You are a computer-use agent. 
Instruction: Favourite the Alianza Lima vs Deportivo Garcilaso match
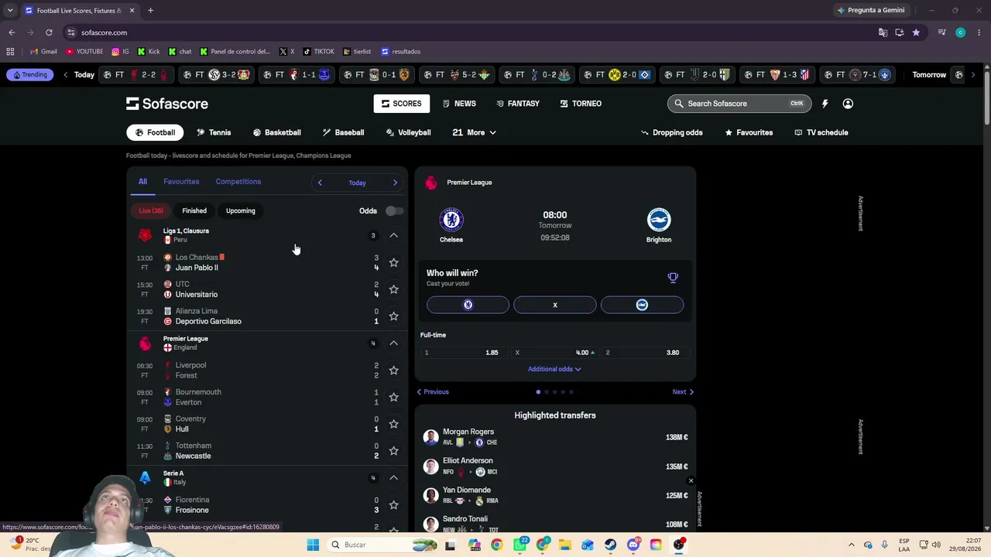pos(393,316)
